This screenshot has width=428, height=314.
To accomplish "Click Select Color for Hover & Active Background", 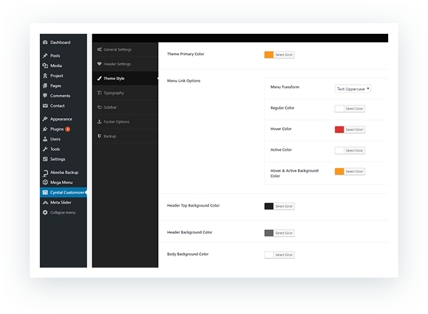I will tap(354, 172).
